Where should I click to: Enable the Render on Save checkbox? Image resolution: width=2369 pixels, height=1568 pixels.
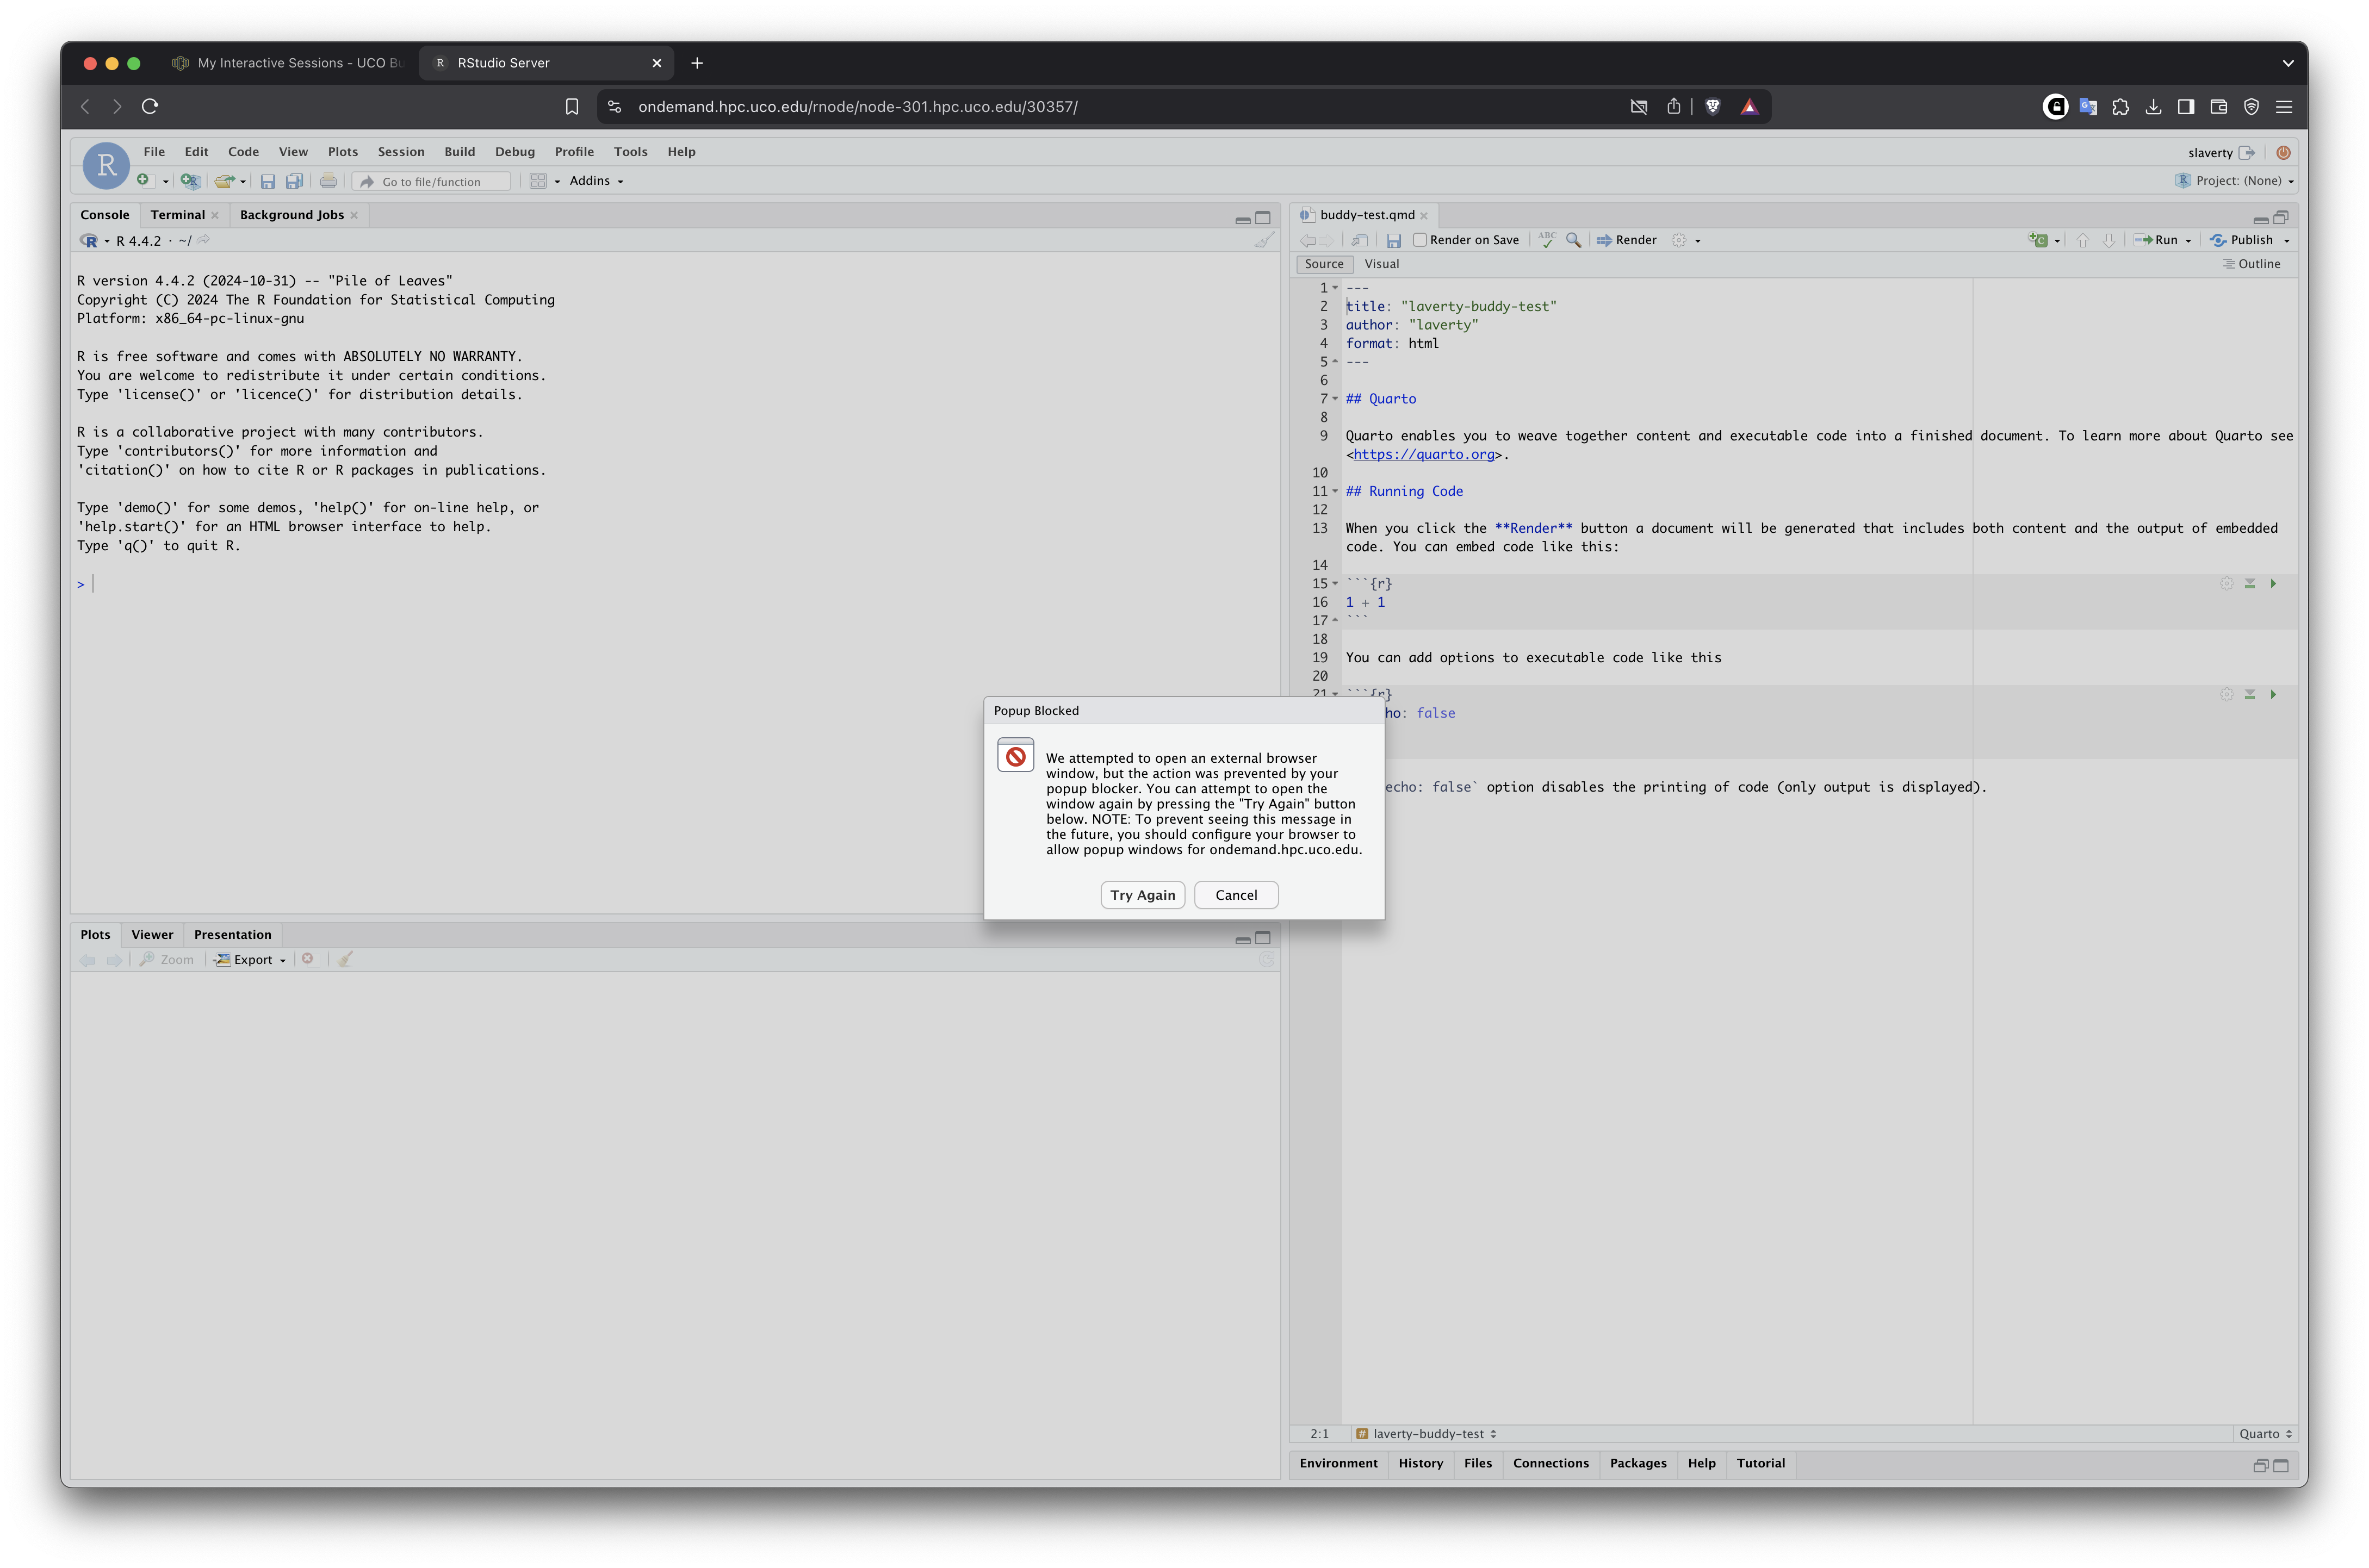click(1419, 240)
